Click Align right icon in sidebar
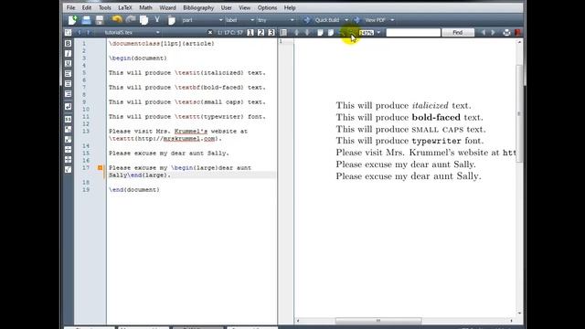 pyautogui.click(x=68, y=94)
